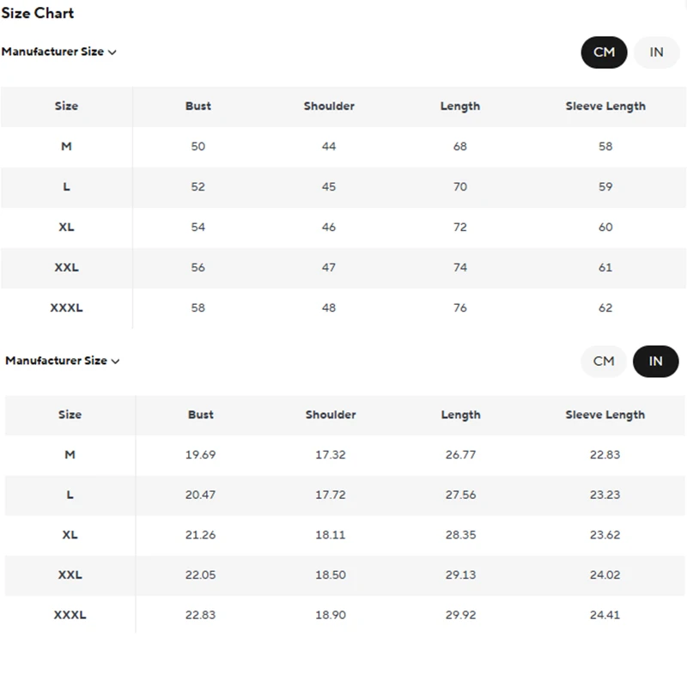Click the black IN toggle in lower chart
Image resolution: width=687 pixels, height=687 pixels.
656,362
